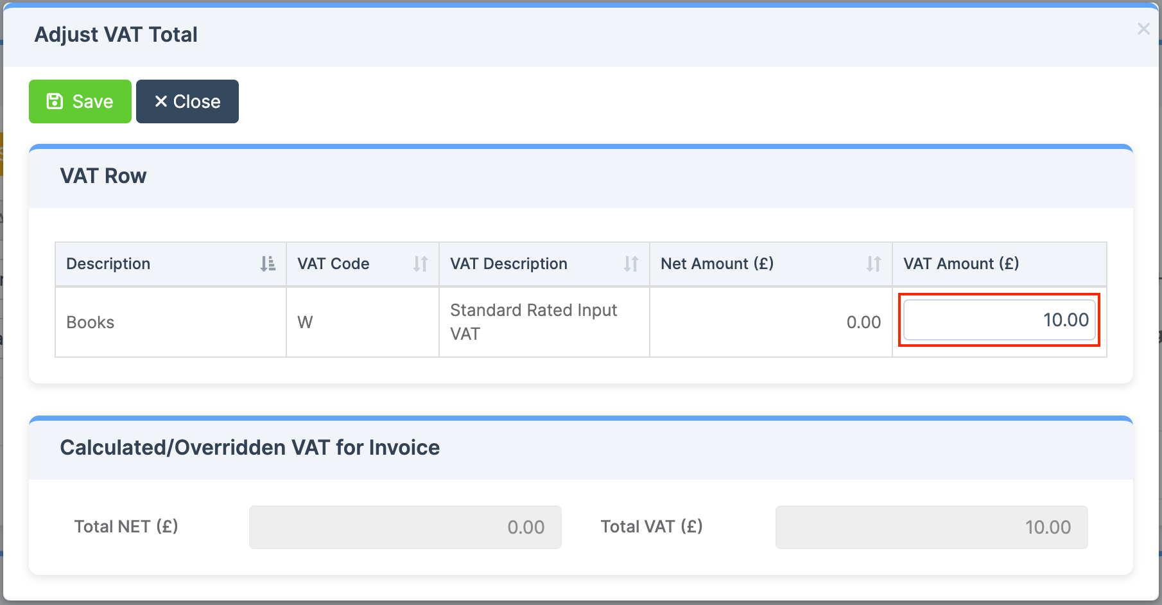The image size is (1162, 605).
Task: Click the Total NET (£) field
Action: 405,527
